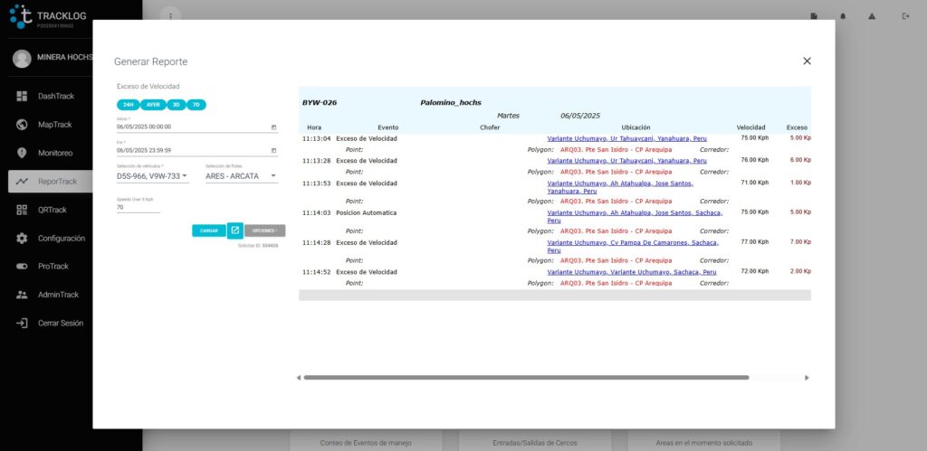
Task: Click the notifications bell icon
Action: [843, 16]
